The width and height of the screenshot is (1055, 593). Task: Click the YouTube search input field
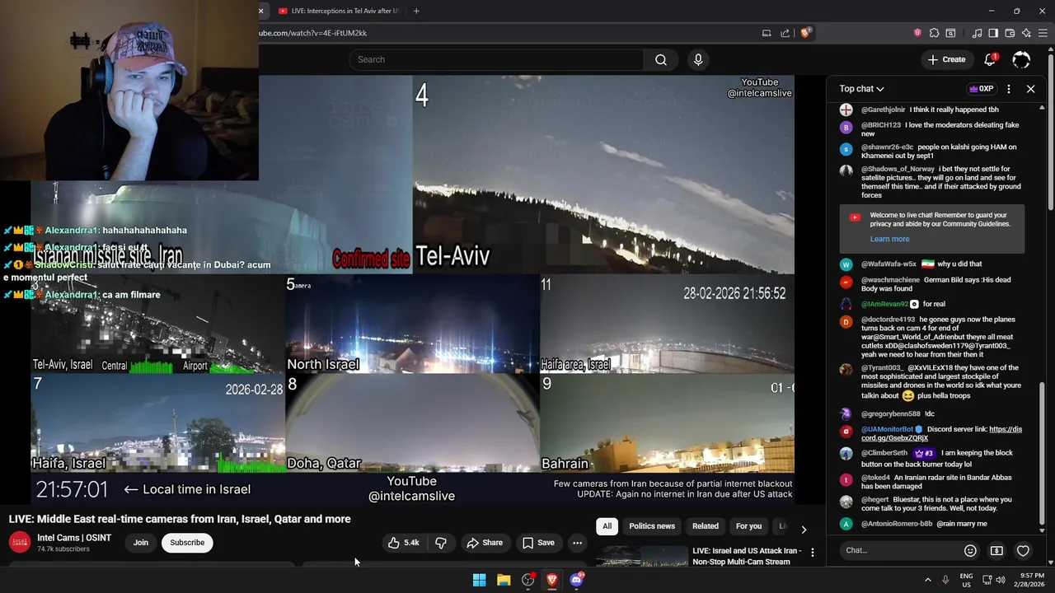click(497, 59)
